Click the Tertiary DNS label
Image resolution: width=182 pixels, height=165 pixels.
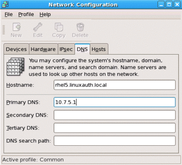coord(23,128)
